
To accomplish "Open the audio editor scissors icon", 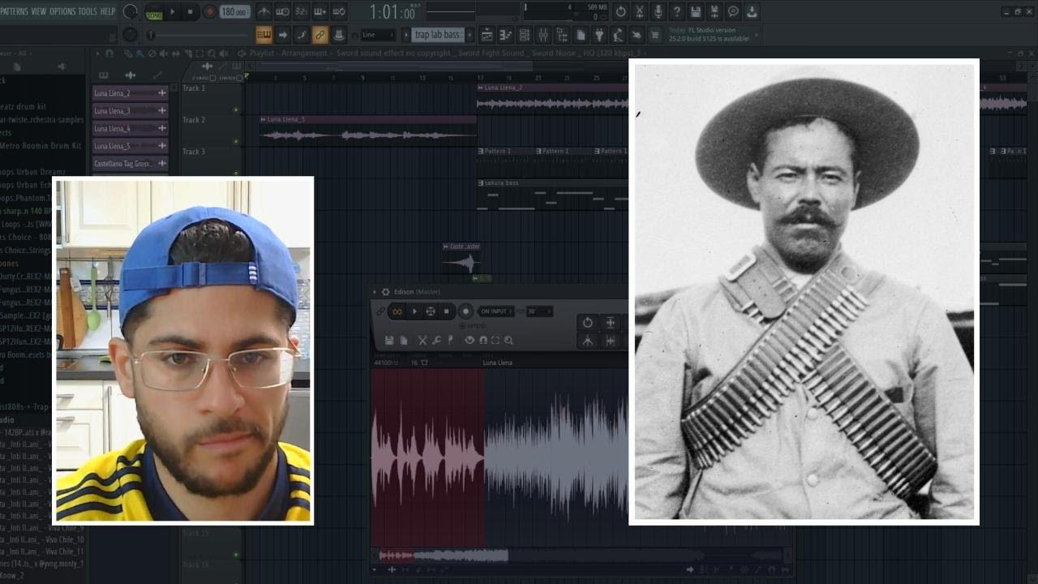I will 639,12.
